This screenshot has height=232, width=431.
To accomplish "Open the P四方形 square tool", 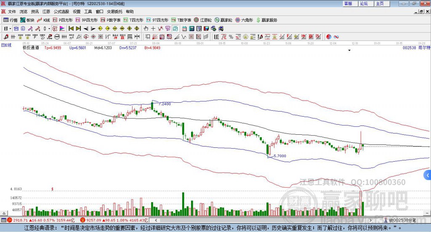I will (63, 20).
